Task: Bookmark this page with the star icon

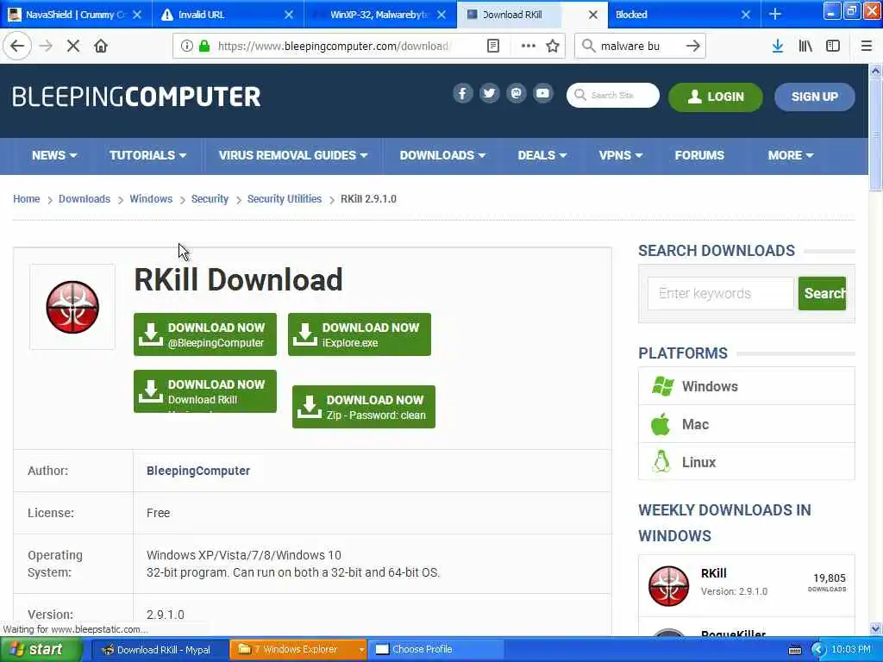Action: coord(553,47)
